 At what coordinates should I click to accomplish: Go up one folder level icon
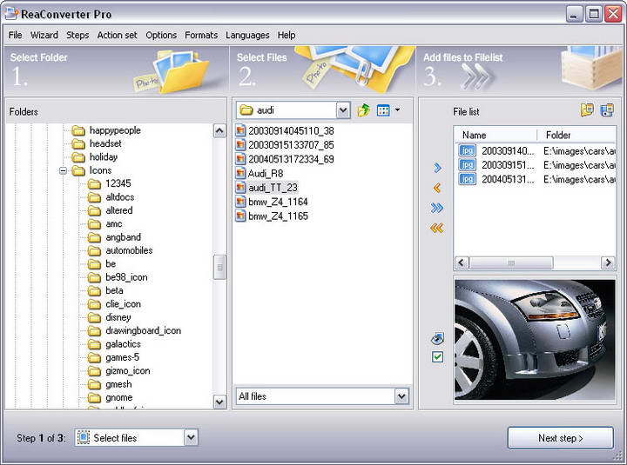point(363,110)
